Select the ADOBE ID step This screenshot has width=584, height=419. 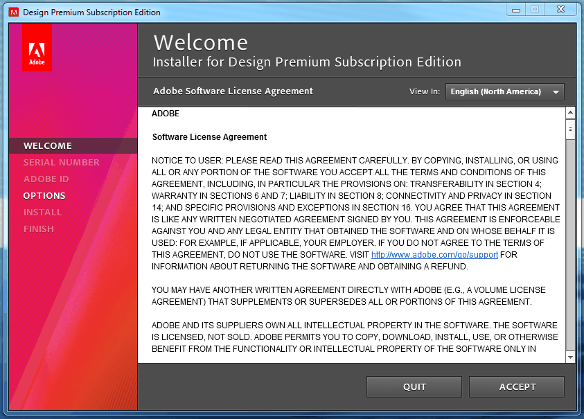[46, 179]
